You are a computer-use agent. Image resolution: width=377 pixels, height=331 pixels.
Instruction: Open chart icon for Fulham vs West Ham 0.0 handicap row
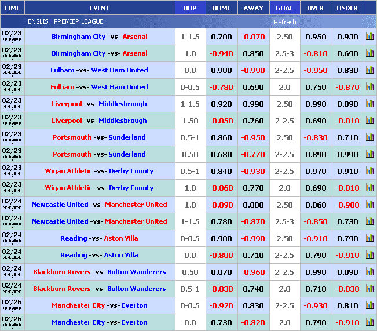369,70
